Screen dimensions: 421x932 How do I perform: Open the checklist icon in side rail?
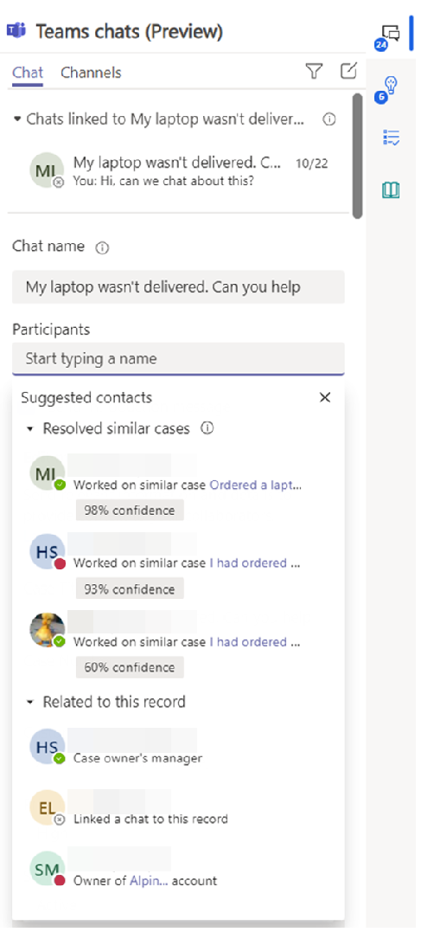tap(392, 138)
